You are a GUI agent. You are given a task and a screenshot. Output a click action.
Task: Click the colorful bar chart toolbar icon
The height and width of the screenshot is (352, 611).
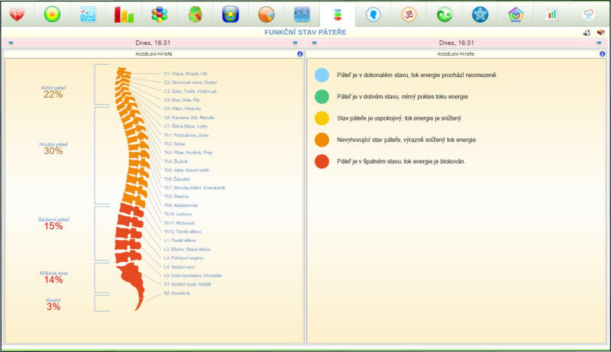[x=124, y=14]
